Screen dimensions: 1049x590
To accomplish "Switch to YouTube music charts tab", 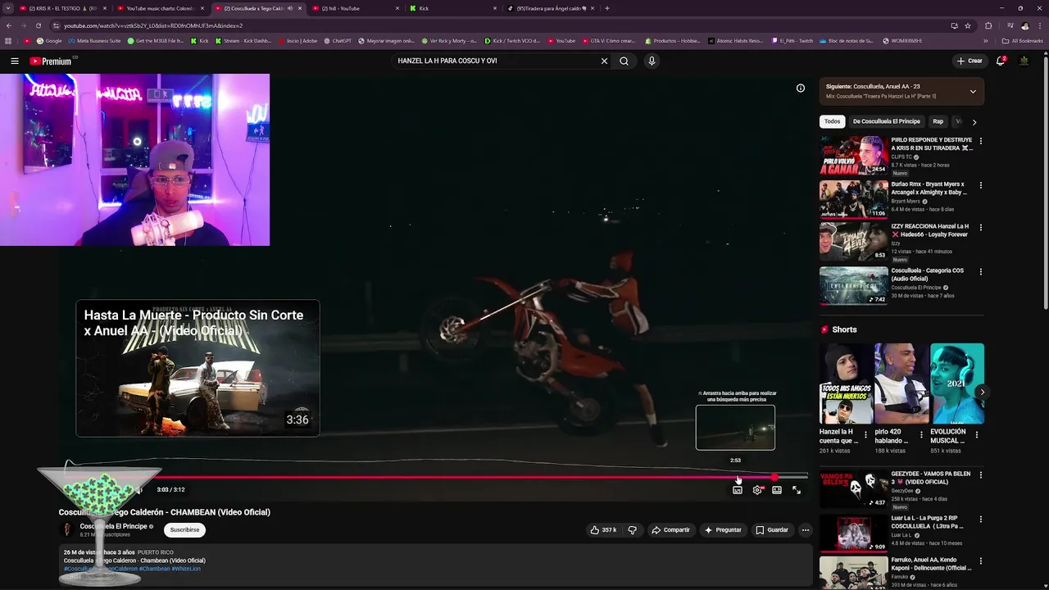I will pos(160,8).
